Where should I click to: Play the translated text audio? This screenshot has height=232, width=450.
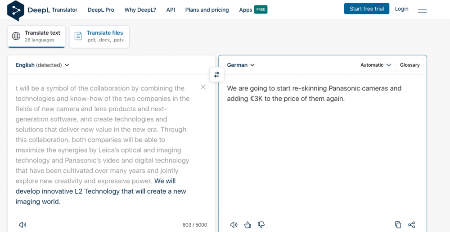click(x=234, y=225)
